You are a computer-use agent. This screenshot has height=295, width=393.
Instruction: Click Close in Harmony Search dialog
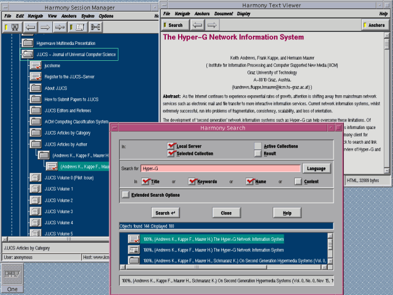[227, 213]
